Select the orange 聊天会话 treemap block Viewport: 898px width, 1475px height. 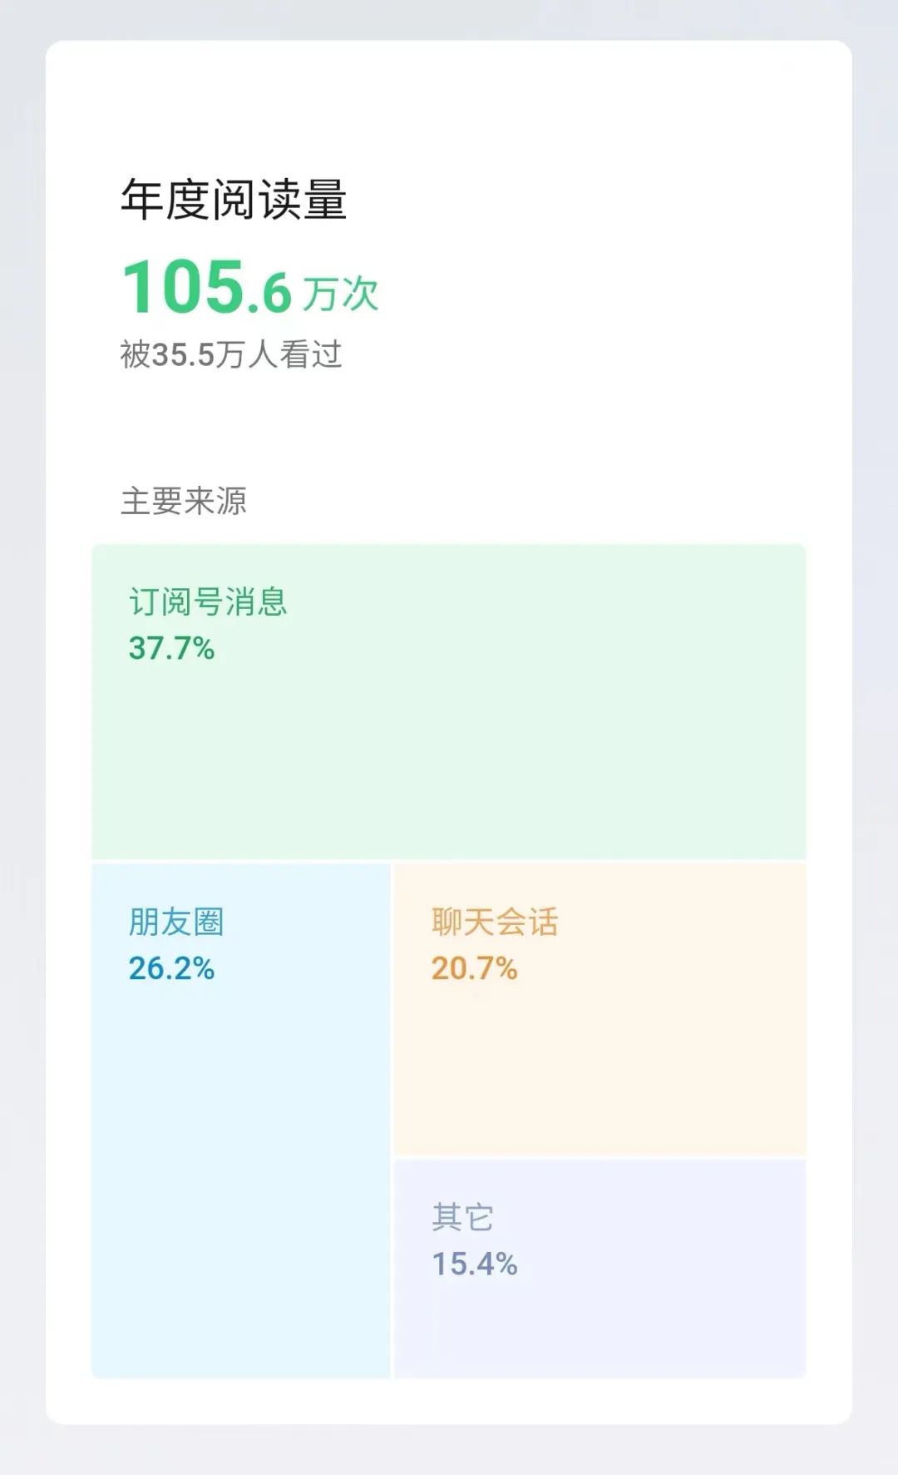(x=600, y=1009)
